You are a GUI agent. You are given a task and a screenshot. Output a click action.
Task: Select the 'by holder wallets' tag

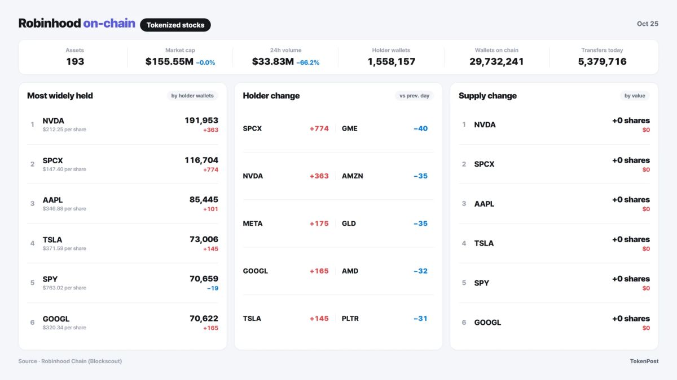[x=192, y=96]
